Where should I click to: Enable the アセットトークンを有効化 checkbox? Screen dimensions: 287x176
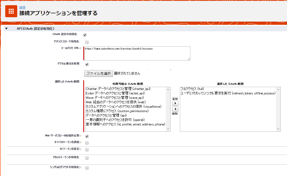[87, 158]
